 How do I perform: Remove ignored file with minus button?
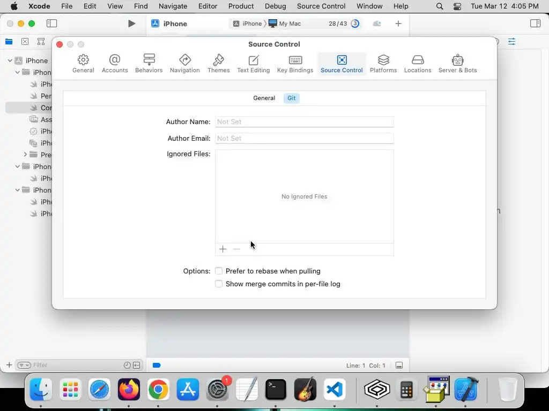(x=236, y=249)
